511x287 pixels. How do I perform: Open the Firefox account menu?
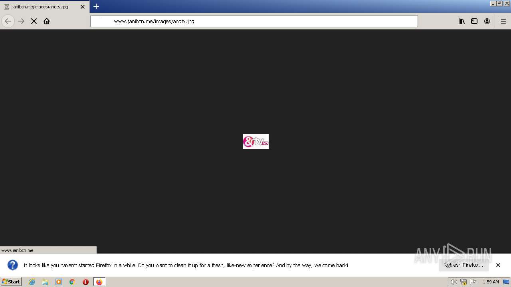click(x=487, y=21)
